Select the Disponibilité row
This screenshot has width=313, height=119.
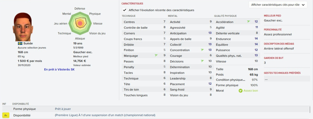pyautogui.click(x=22, y=115)
